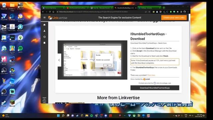Open the Windows Start menu
Image resolution: width=213 pixels, height=120 pixels.
tap(58, 116)
